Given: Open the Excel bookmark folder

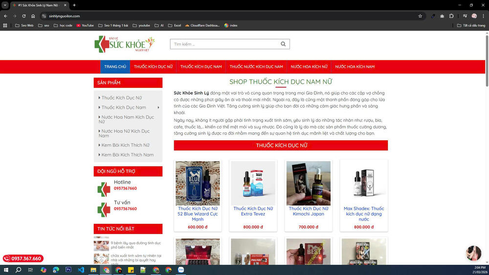Looking at the screenshot, I should point(175,25).
